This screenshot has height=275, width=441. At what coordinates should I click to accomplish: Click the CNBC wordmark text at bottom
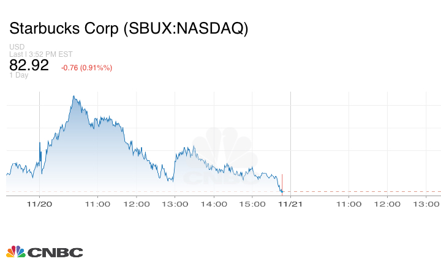pos(54,252)
